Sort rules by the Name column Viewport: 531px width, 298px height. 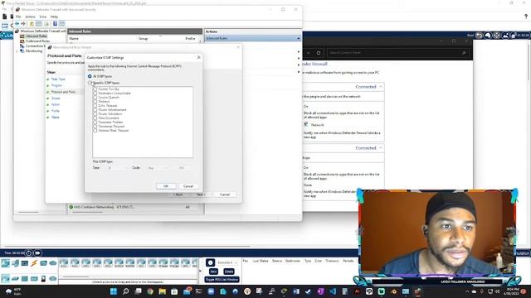tap(74, 39)
